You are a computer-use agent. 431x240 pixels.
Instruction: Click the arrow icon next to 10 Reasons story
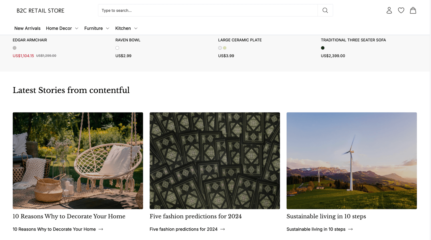pyautogui.click(x=101, y=229)
